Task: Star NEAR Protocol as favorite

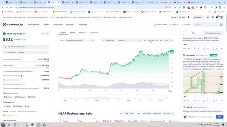Action: (x=43, y=34)
